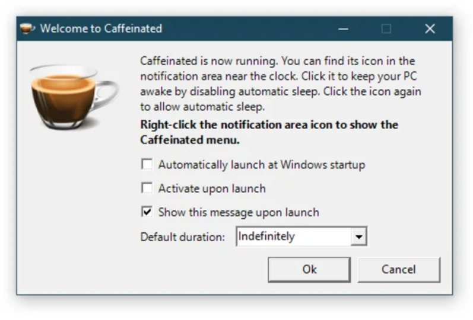Open the Default duration dropdown arrow

click(358, 236)
